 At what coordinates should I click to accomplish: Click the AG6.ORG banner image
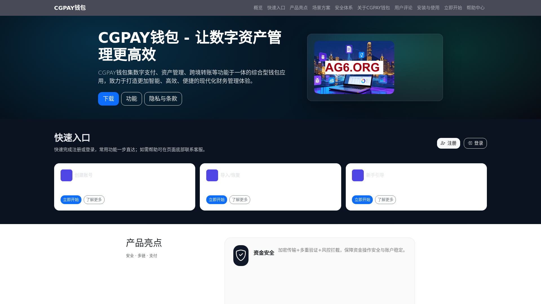pyautogui.click(x=354, y=67)
